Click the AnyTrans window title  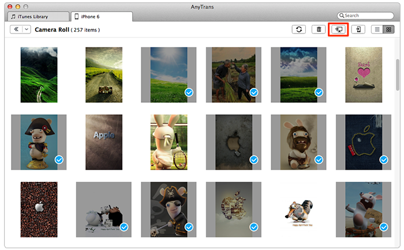coord(202,7)
